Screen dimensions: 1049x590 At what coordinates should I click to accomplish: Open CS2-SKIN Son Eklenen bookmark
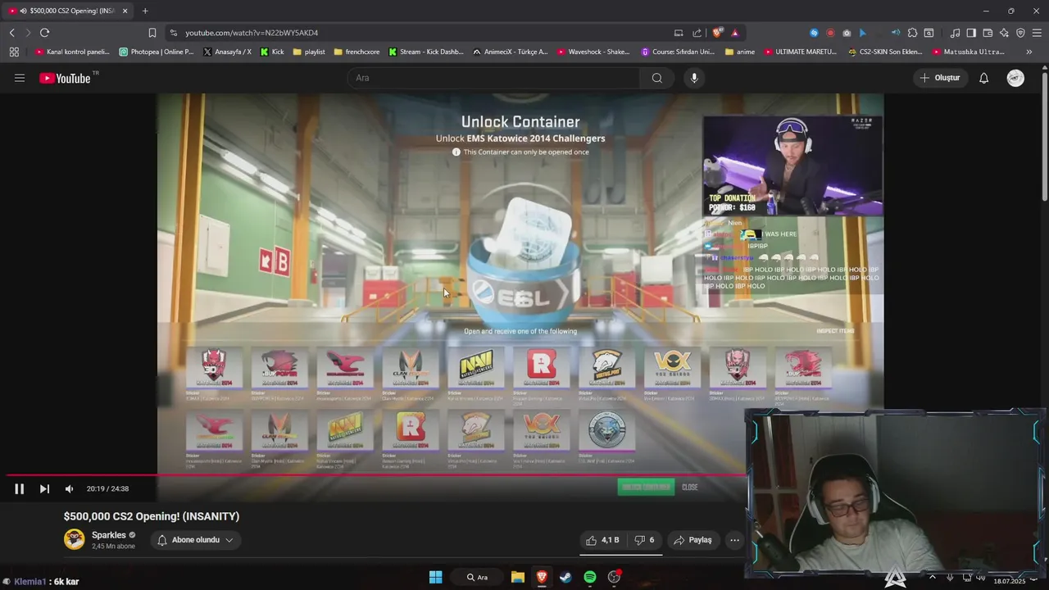[x=887, y=52]
